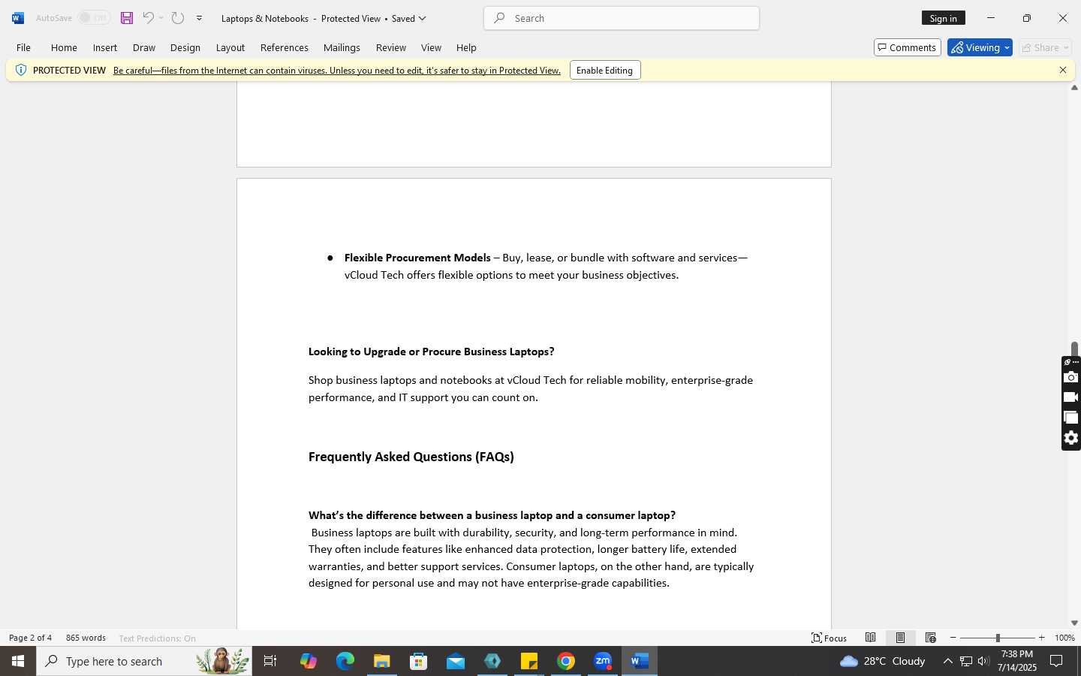Open the Design tab

coord(185,47)
